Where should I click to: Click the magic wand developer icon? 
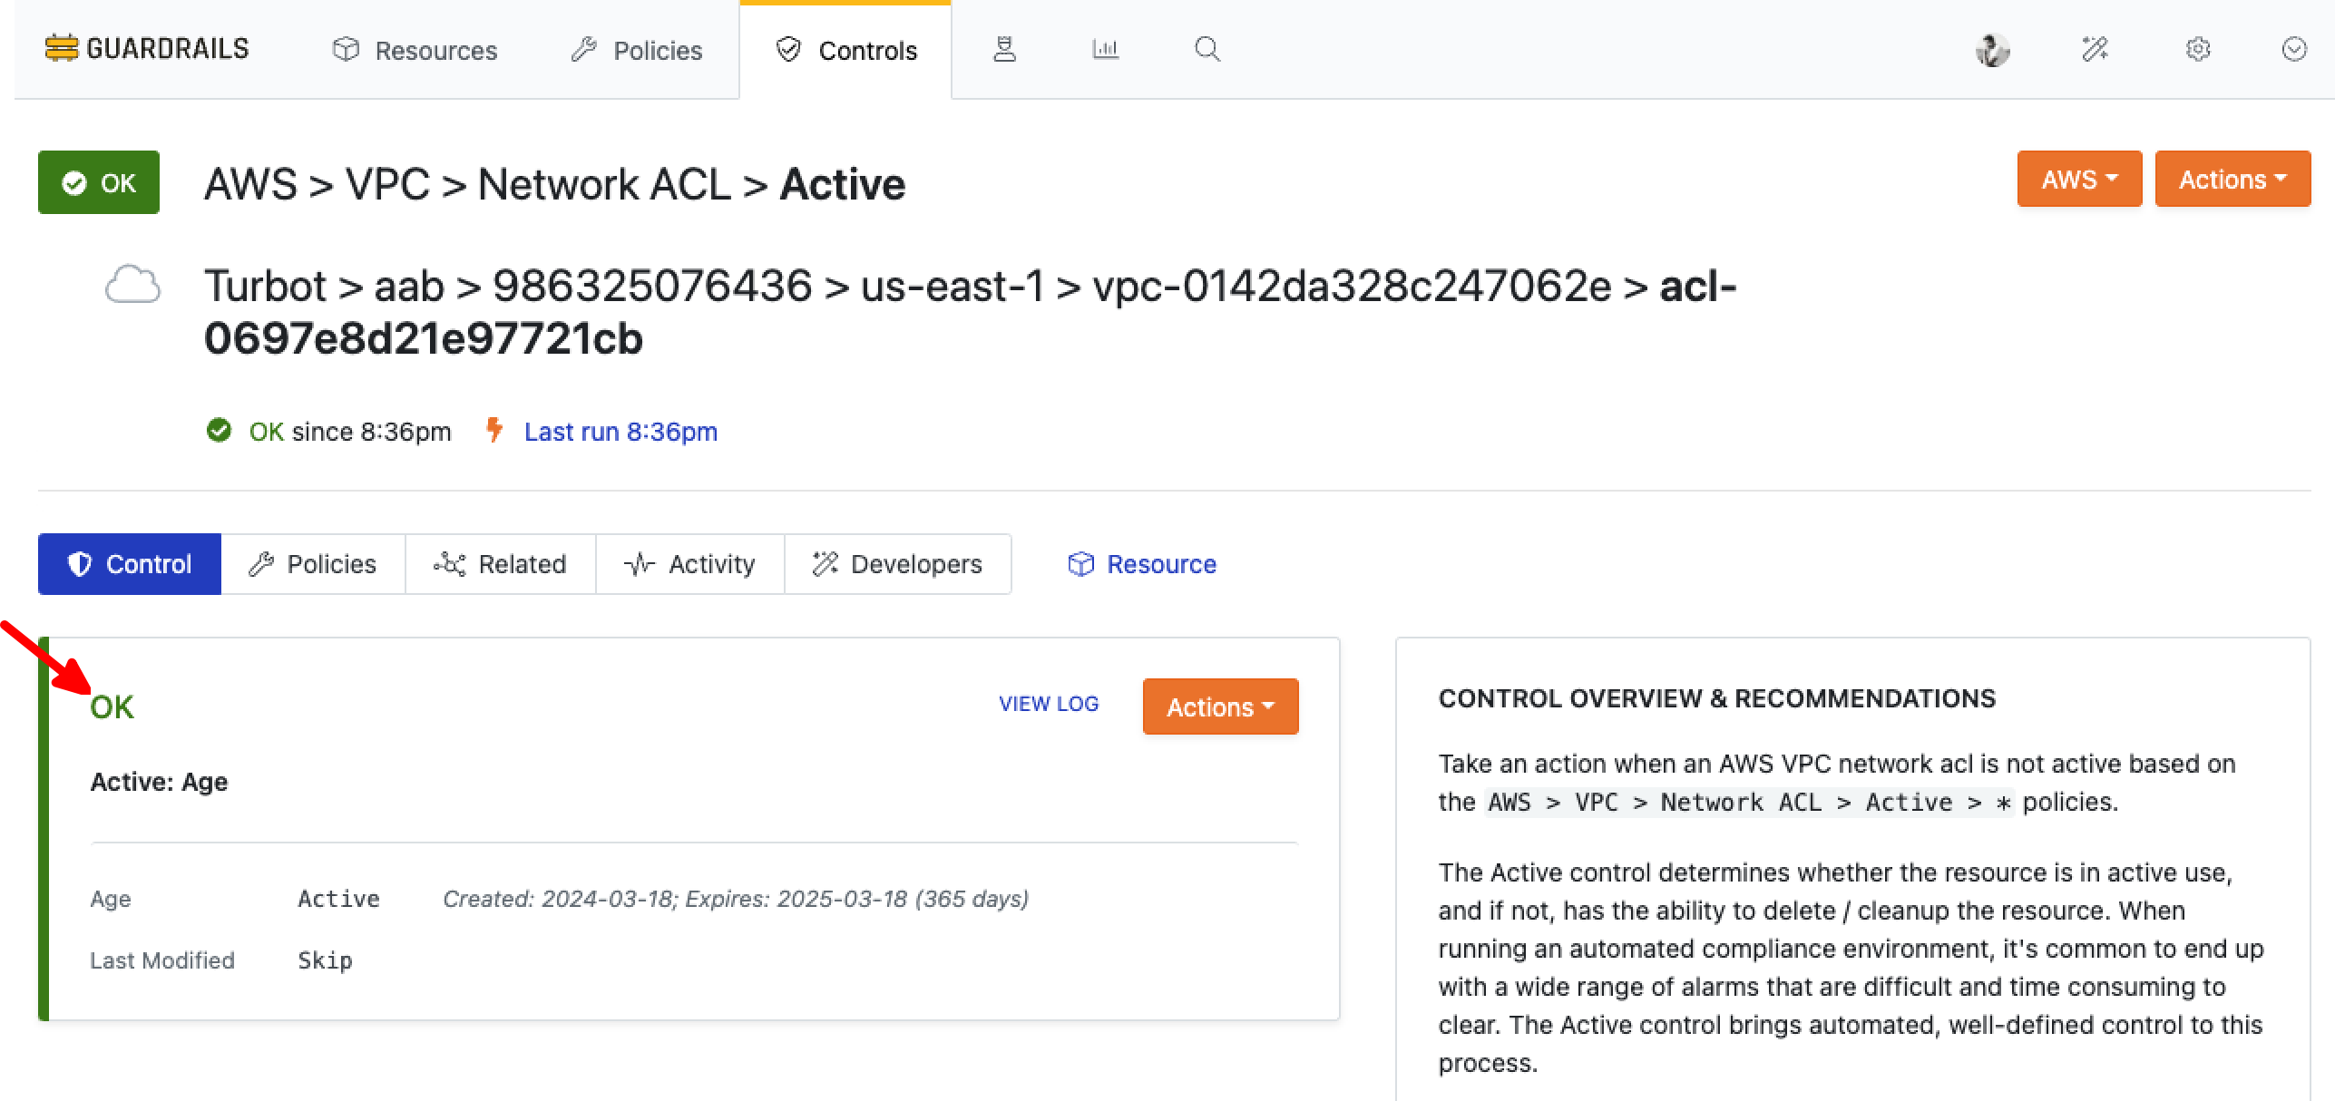[x=2095, y=49]
